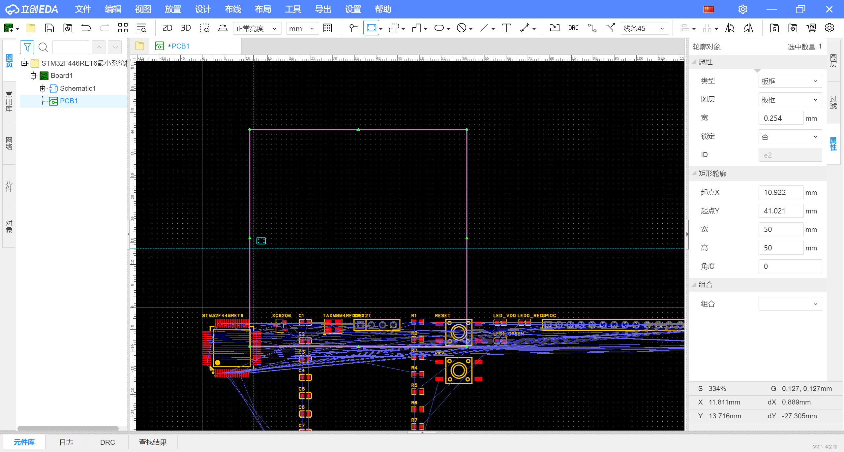Expand the Schematic1 tree node
844x452 pixels.
coord(43,88)
